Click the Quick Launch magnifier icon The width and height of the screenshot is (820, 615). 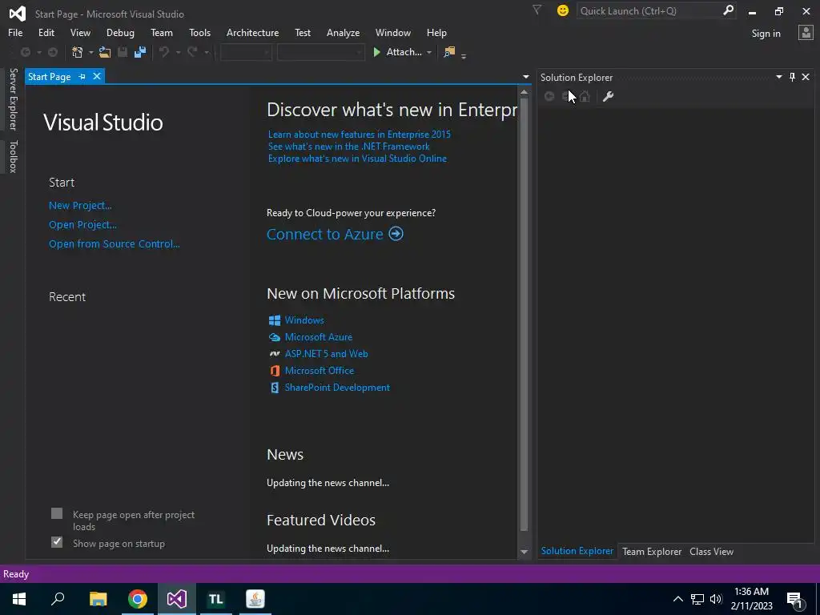[x=727, y=10]
